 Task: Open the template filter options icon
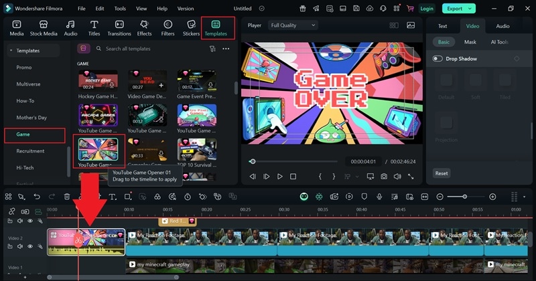(212, 49)
